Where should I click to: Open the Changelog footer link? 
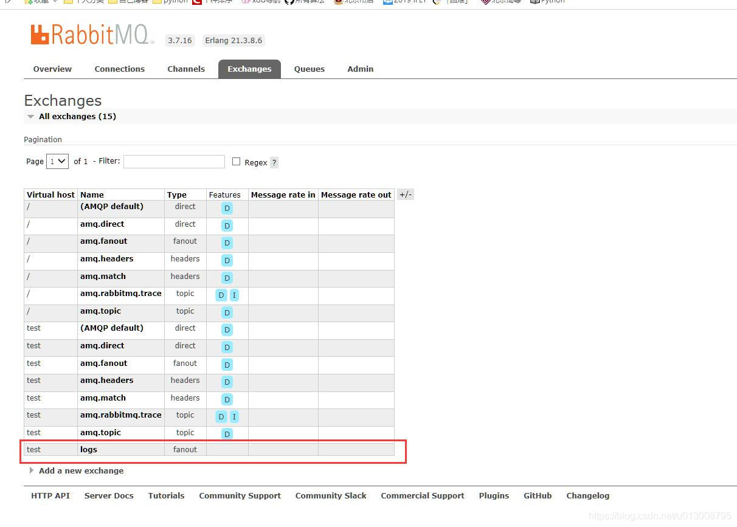pos(587,495)
